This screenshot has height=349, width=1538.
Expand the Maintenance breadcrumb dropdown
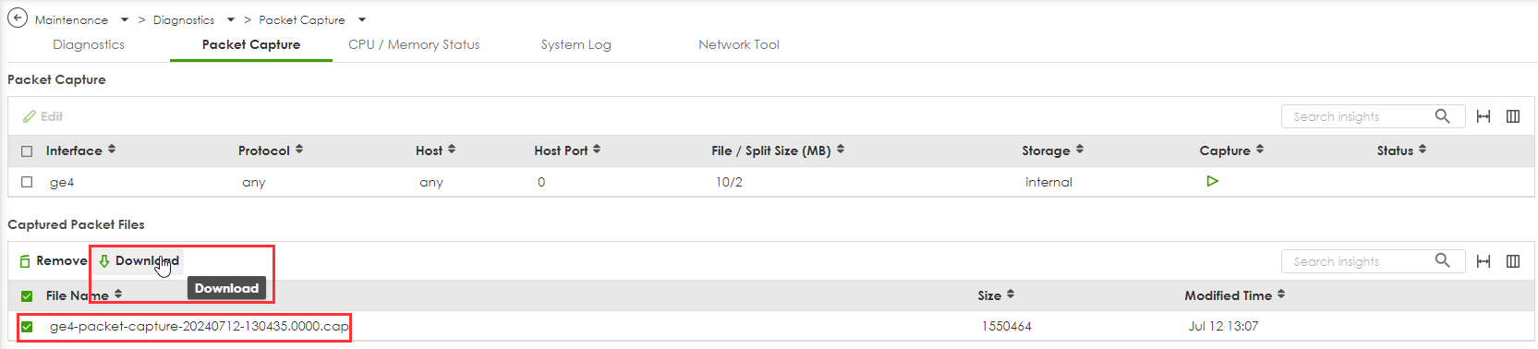pos(125,19)
